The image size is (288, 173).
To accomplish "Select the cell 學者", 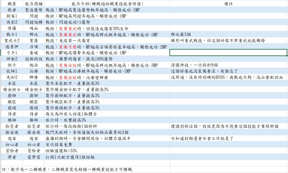I will click(x=12, y=157).
